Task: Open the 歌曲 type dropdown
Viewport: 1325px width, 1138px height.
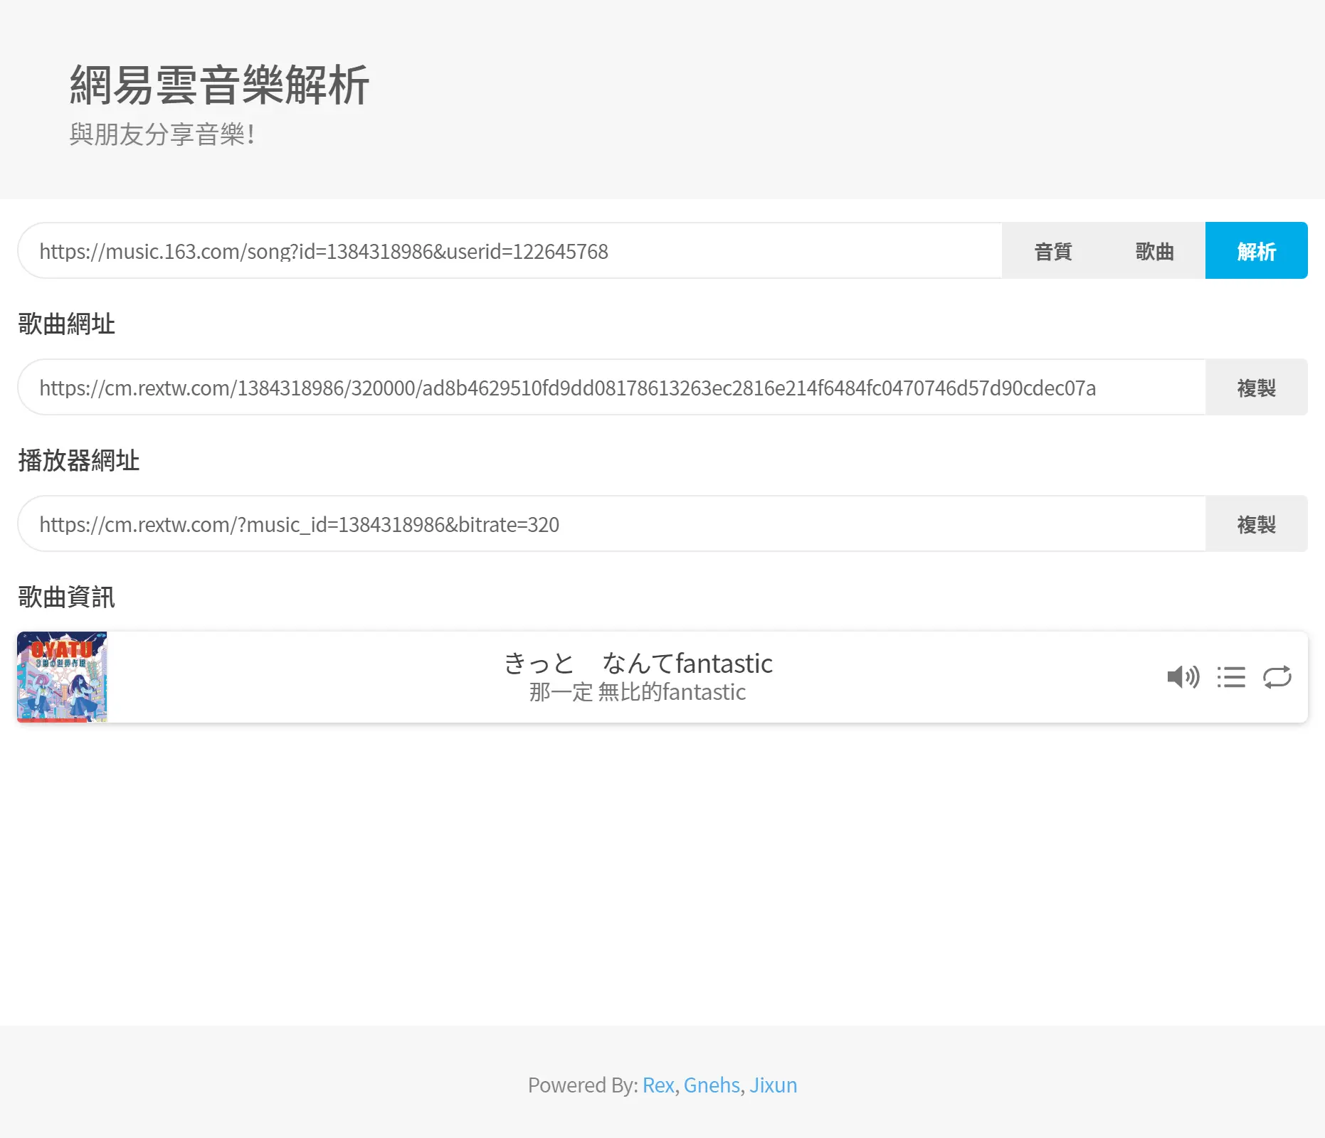Action: point(1154,251)
